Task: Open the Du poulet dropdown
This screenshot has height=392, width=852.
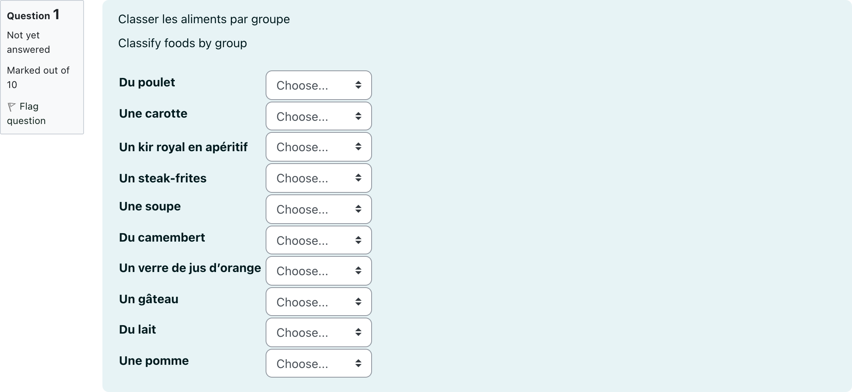Action: pyautogui.click(x=319, y=85)
